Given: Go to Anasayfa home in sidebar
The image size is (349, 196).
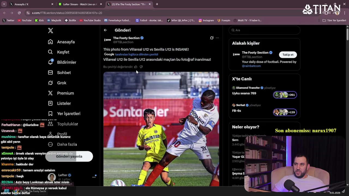Looking at the screenshot, I should [61, 42].
